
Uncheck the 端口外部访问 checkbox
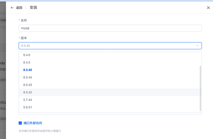(20, 123)
